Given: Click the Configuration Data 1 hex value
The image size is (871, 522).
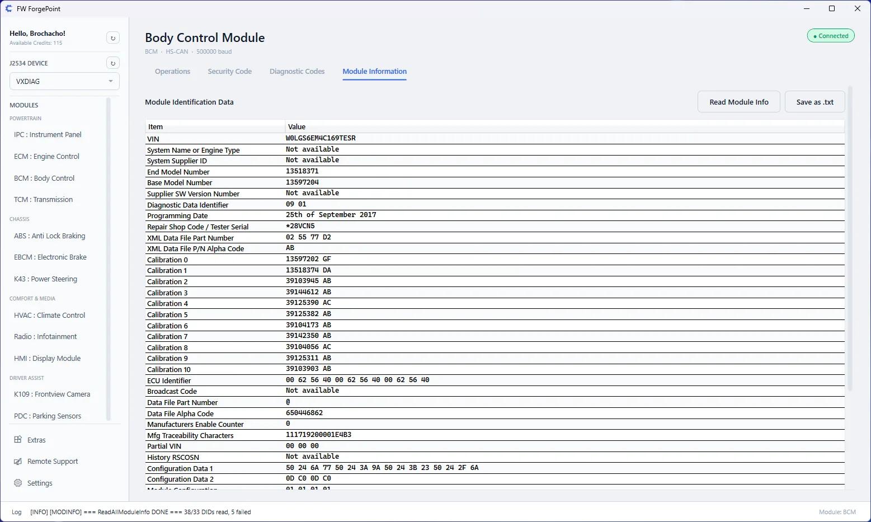Looking at the screenshot, I should click(x=382, y=468).
